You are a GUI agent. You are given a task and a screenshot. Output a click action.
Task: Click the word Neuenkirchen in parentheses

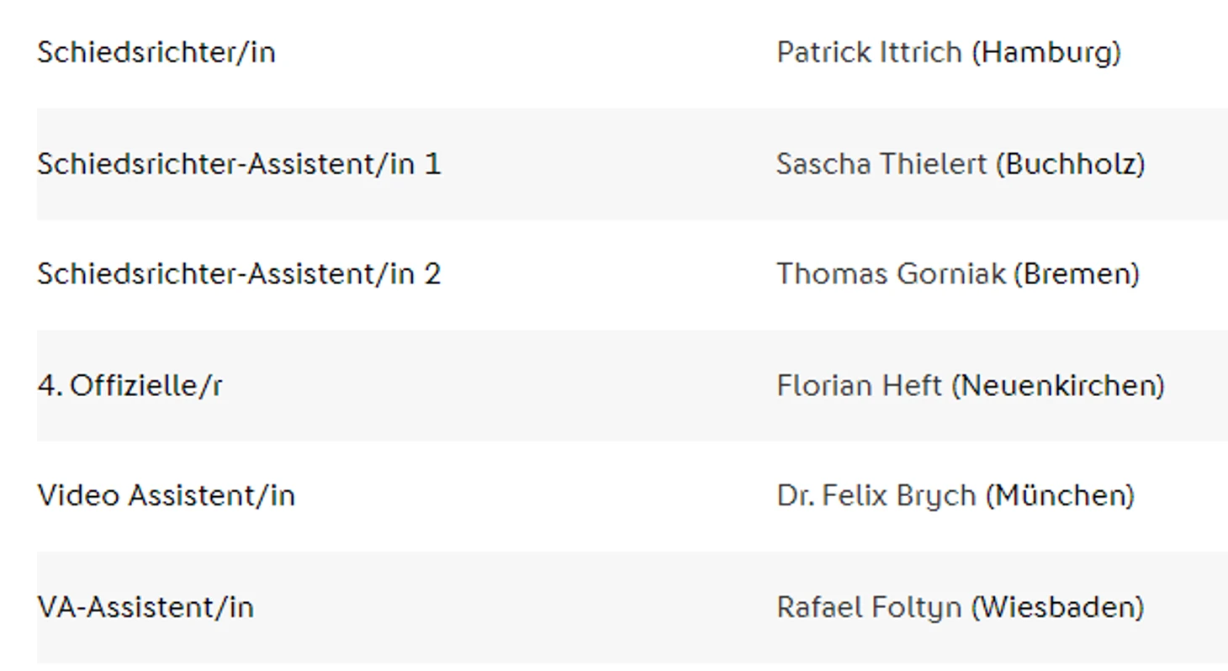pos(1058,385)
